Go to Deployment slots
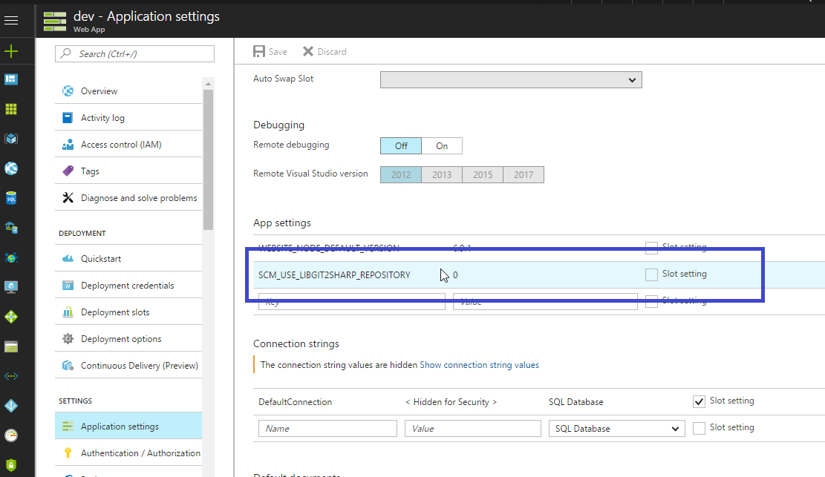 coord(115,312)
